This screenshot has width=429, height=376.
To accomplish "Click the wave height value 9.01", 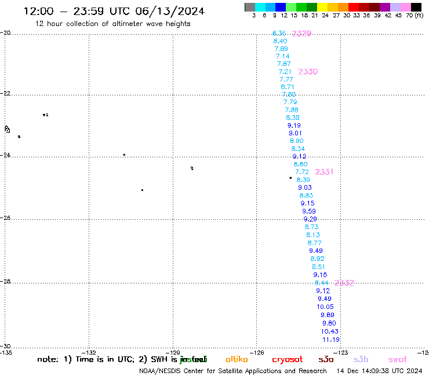I will (x=295, y=133).
